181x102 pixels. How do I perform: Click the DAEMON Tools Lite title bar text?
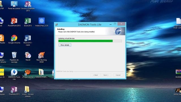point(90,25)
